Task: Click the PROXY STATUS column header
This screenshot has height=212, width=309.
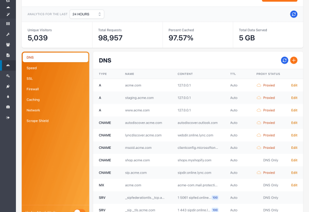Action: coord(268,74)
